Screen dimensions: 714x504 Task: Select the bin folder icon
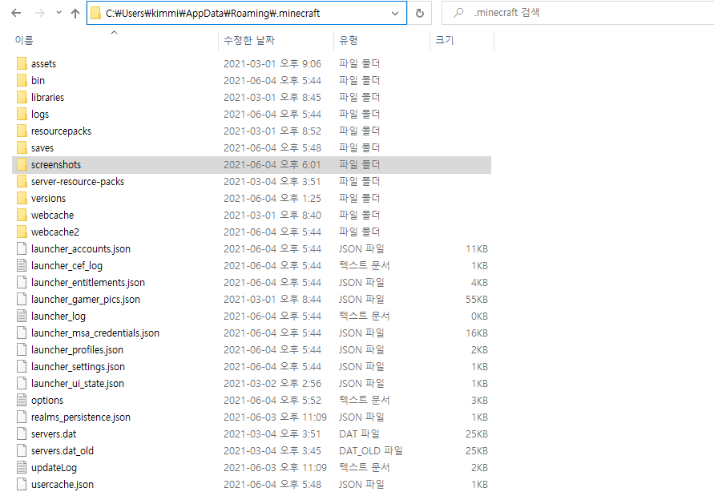22,81
